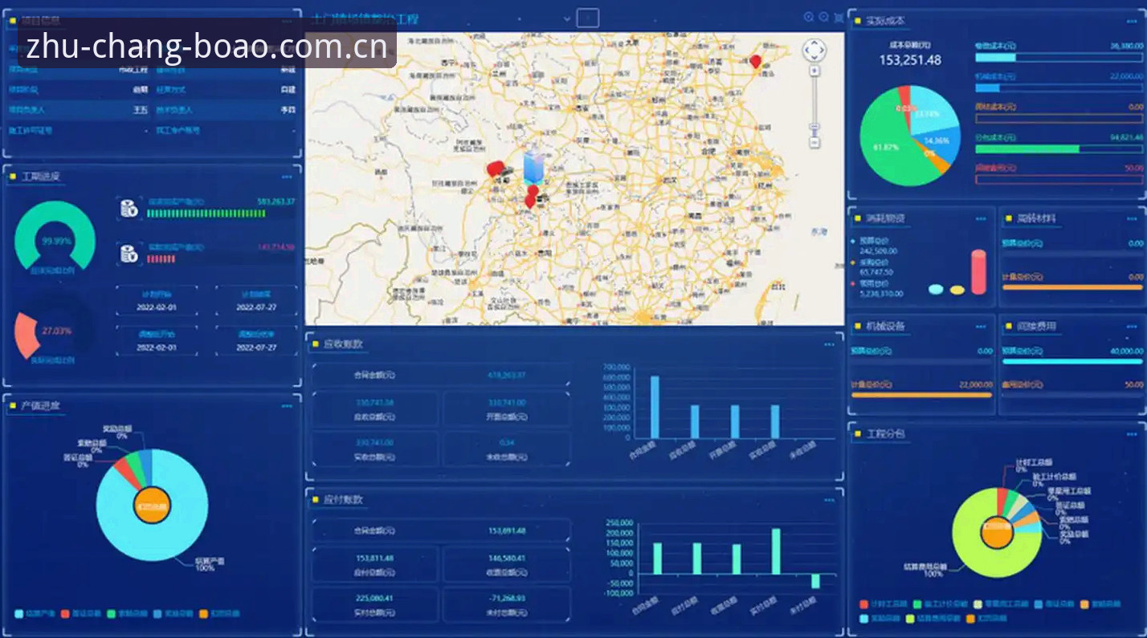Click the green segmented progress bar 583,263.37
This screenshot has height=638, width=1147.
point(206,213)
